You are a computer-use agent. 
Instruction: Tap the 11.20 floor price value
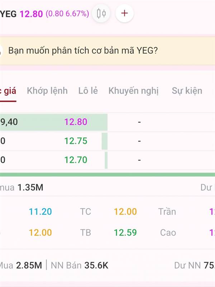pos(40,212)
